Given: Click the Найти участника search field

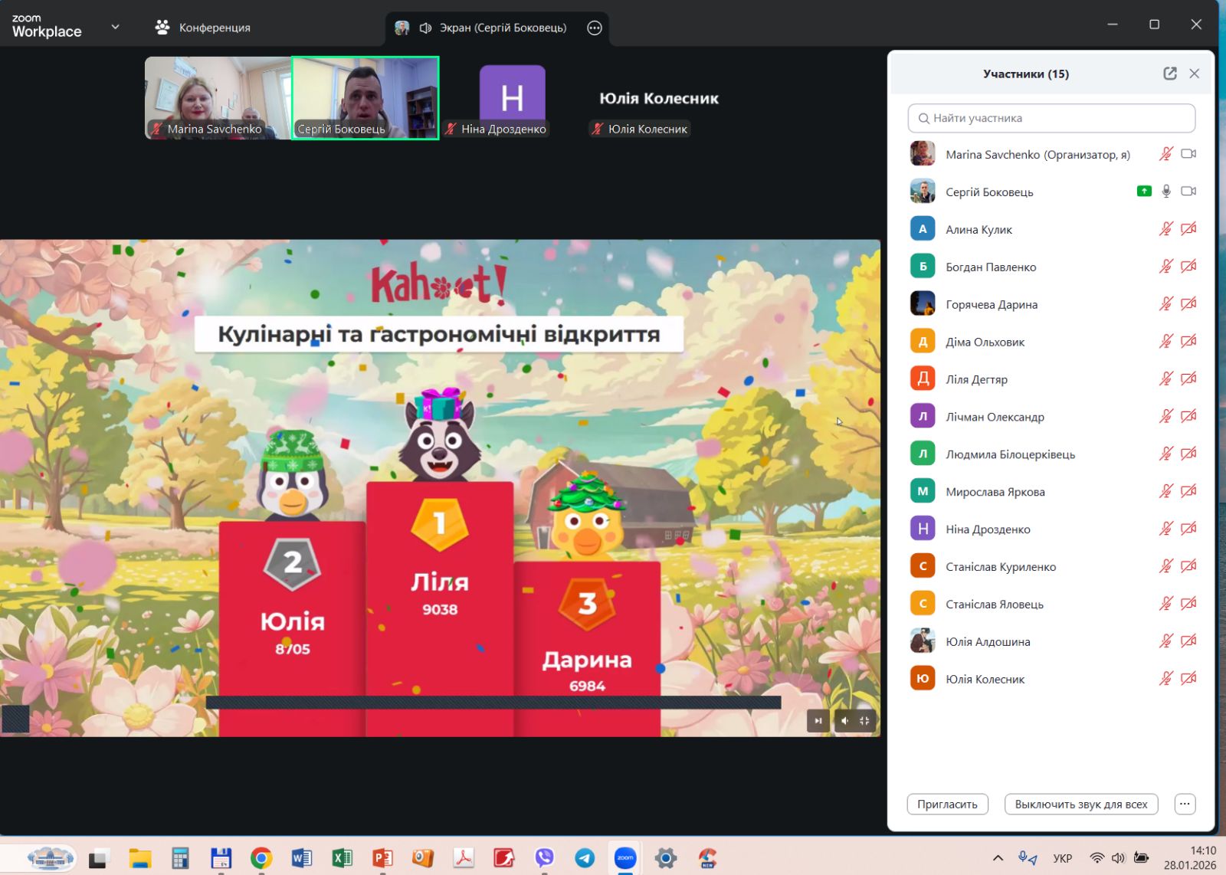Looking at the screenshot, I should click(x=1051, y=118).
